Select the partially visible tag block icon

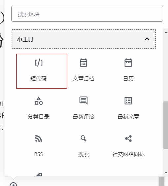click(x=39, y=175)
